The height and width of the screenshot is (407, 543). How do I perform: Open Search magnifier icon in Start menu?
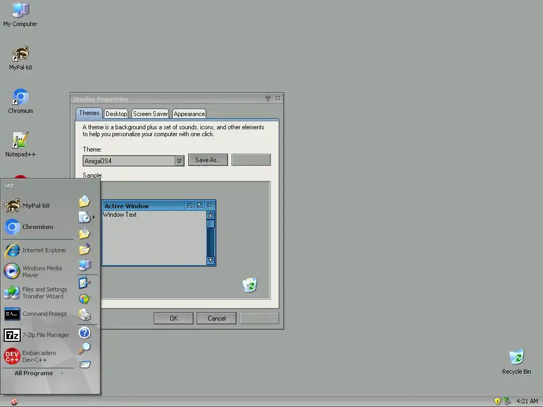pos(84,348)
